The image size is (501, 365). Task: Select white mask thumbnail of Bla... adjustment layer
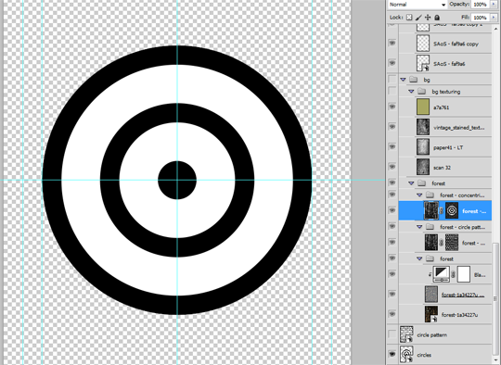click(464, 274)
